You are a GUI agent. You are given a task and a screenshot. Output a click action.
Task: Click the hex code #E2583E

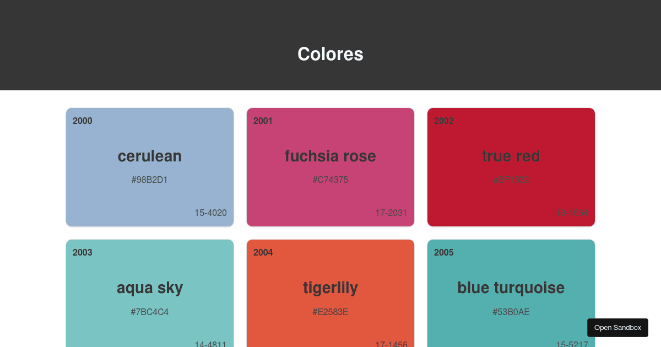pyautogui.click(x=330, y=312)
